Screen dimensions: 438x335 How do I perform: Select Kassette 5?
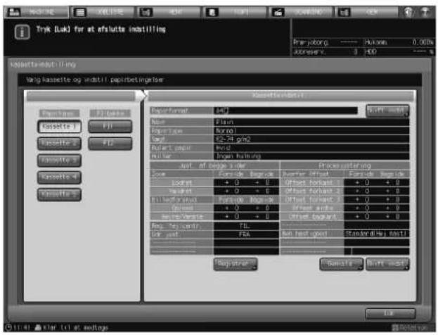(x=59, y=194)
